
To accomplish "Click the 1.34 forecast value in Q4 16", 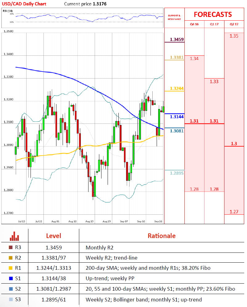I will 194,58.
